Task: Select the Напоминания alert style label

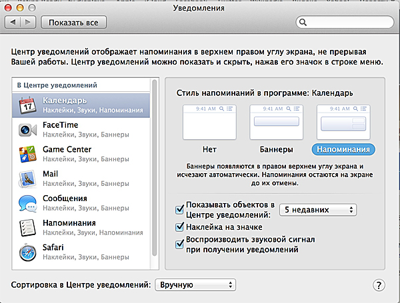Action: 343,149
